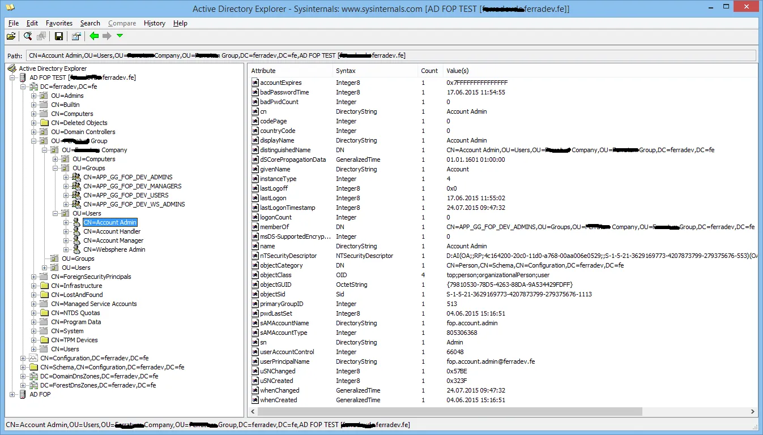The width and height of the screenshot is (763, 435).
Task: Select the CN=LostAndFound tree row
Action: [x=77, y=295]
